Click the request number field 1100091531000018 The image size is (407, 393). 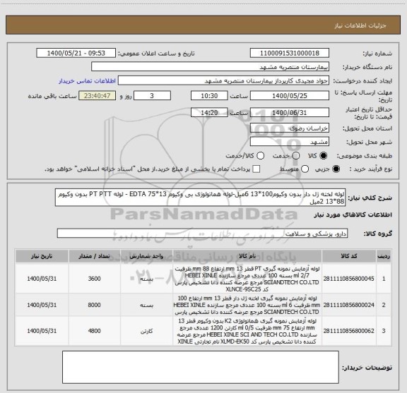(x=290, y=53)
